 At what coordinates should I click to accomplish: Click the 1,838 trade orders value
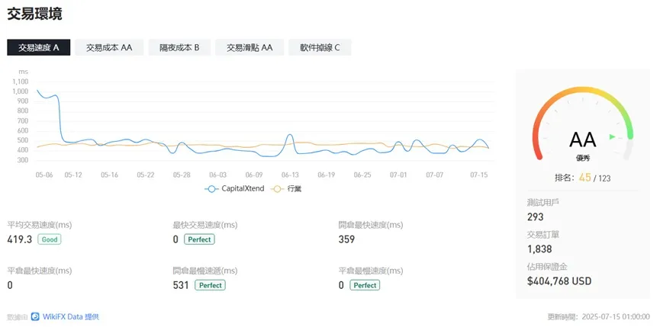(539, 249)
